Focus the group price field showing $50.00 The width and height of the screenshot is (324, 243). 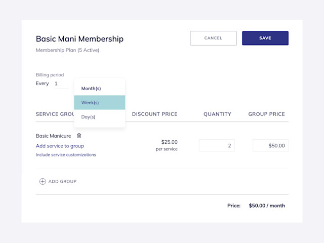pyautogui.click(x=270, y=145)
